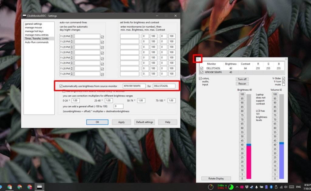Uncheck the DELLST2420L monitor entry
The width and height of the screenshot is (311, 191).
[x=202, y=68]
